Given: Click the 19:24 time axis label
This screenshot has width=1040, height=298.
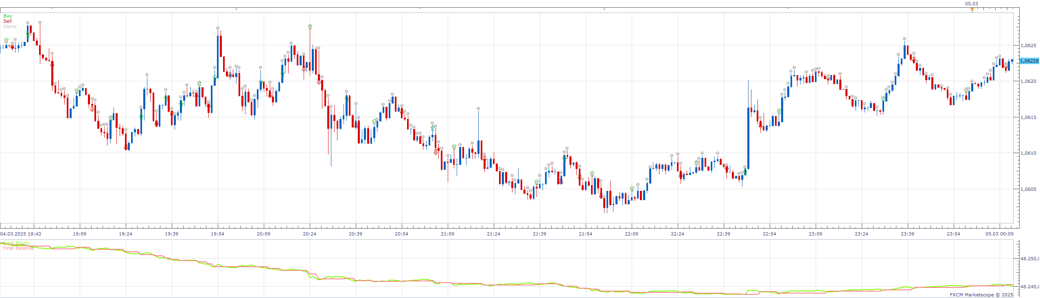Looking at the screenshot, I should 125,234.
